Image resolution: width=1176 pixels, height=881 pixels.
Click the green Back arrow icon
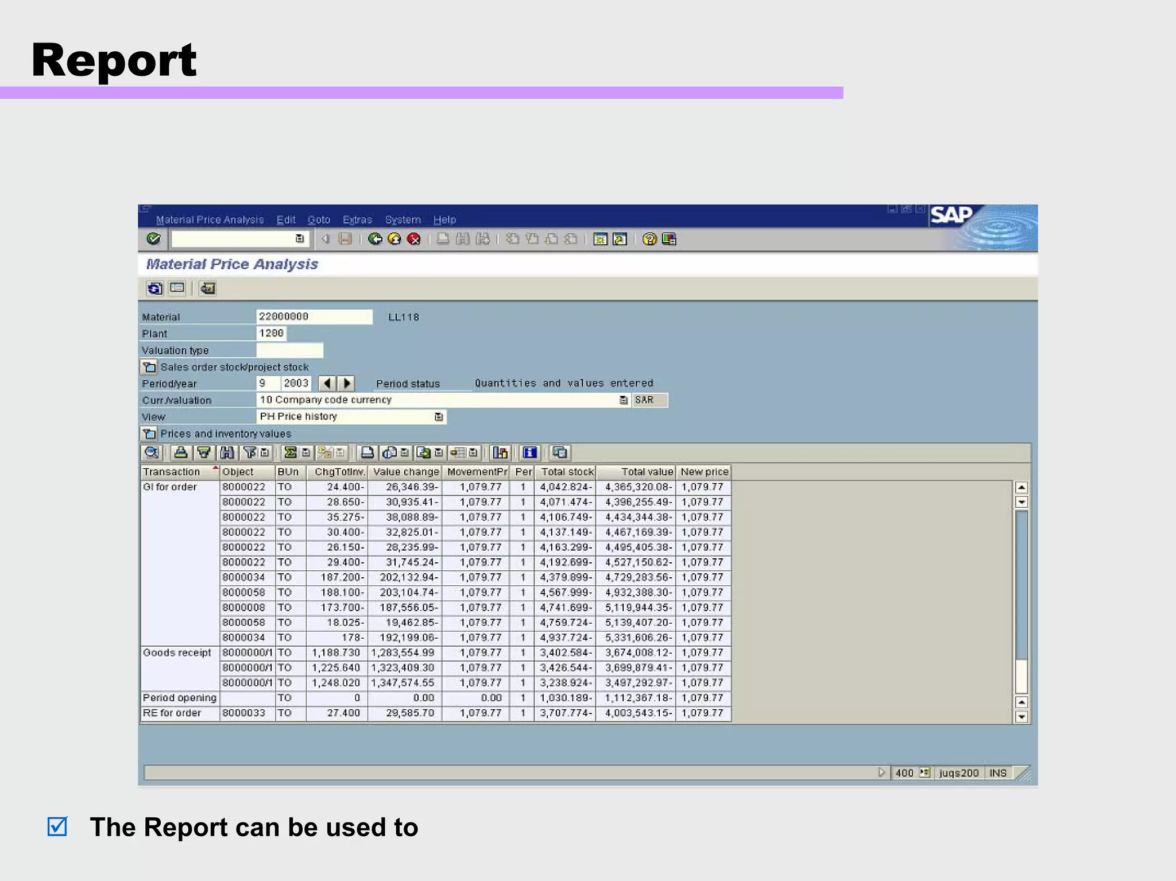(x=375, y=239)
